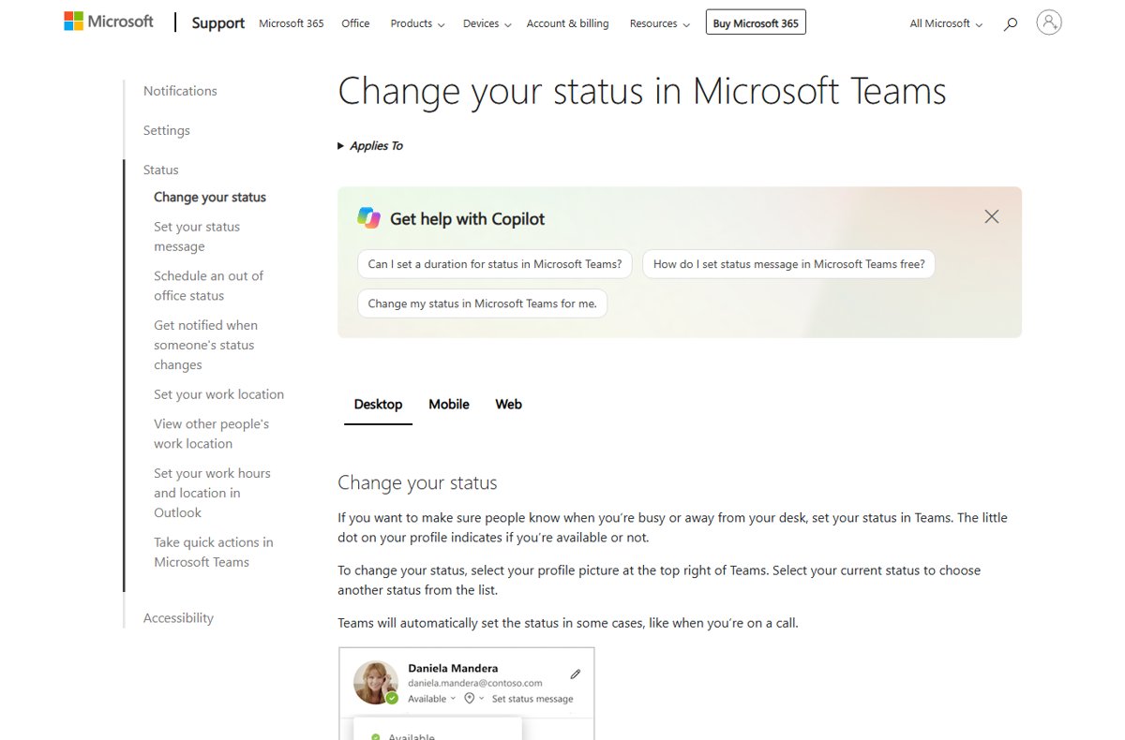This screenshot has width=1125, height=740.
Task: Open the Resources dropdown menu
Action: coord(660,23)
